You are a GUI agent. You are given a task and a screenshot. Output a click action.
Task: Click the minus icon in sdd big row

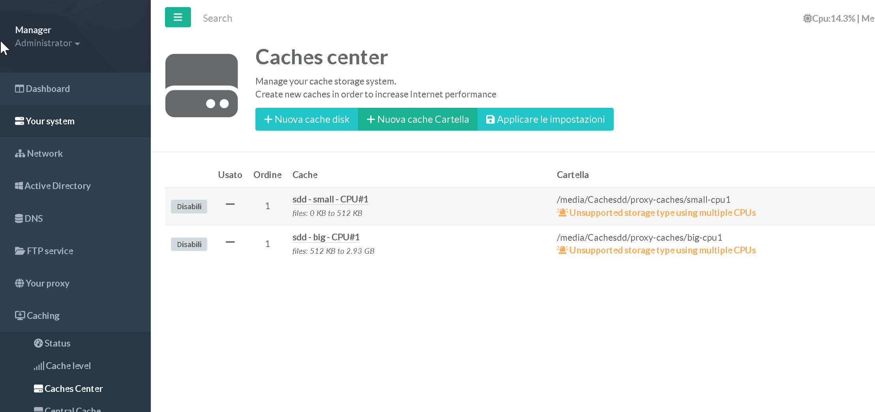(x=230, y=242)
